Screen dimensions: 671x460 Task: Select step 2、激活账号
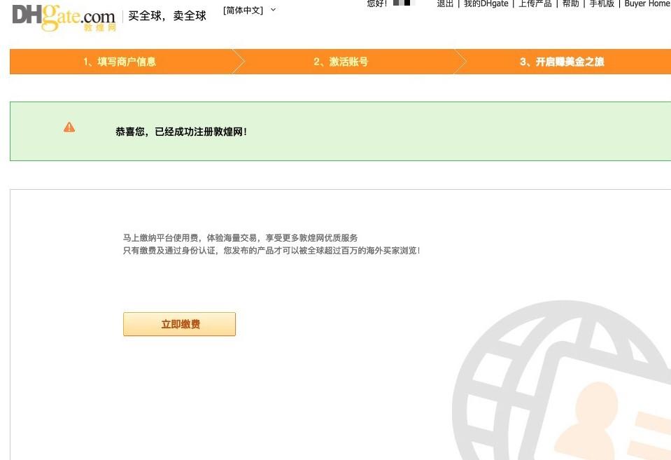[342, 62]
